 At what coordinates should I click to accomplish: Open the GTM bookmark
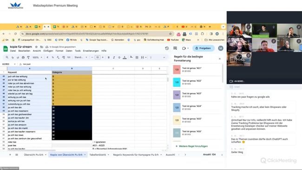tap(59, 40)
